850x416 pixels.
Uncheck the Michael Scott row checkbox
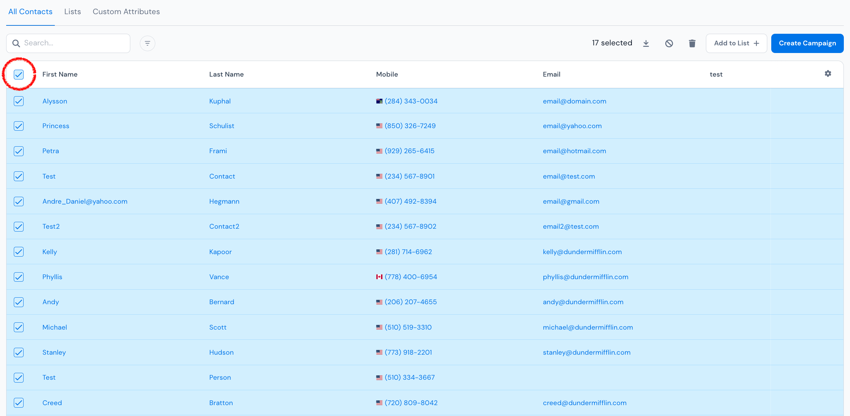19,327
